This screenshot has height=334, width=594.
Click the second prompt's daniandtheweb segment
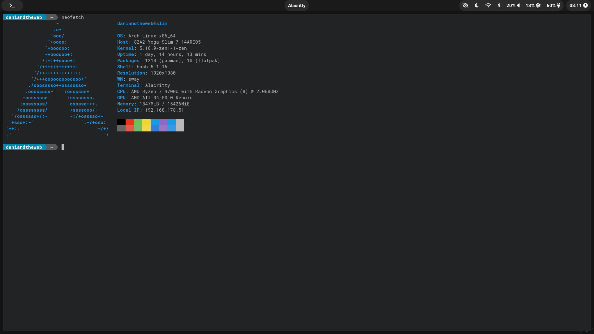pyautogui.click(x=24, y=147)
